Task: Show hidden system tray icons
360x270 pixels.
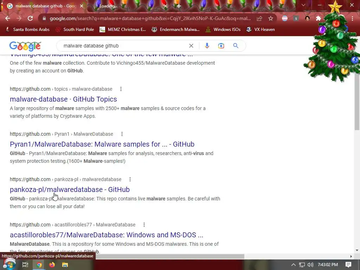Action: tap(294, 265)
